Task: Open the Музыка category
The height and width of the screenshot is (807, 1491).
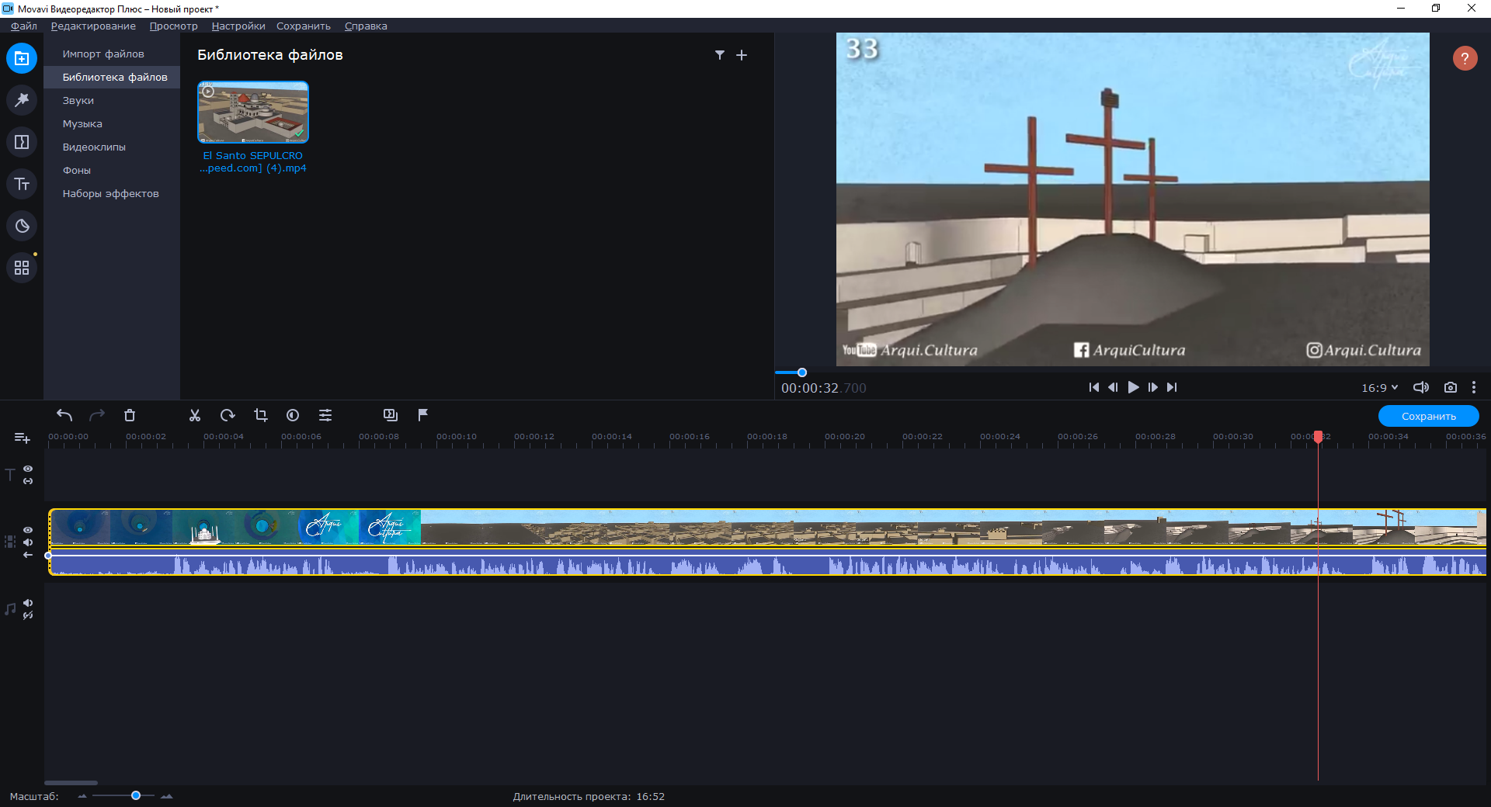Action: click(x=112, y=123)
